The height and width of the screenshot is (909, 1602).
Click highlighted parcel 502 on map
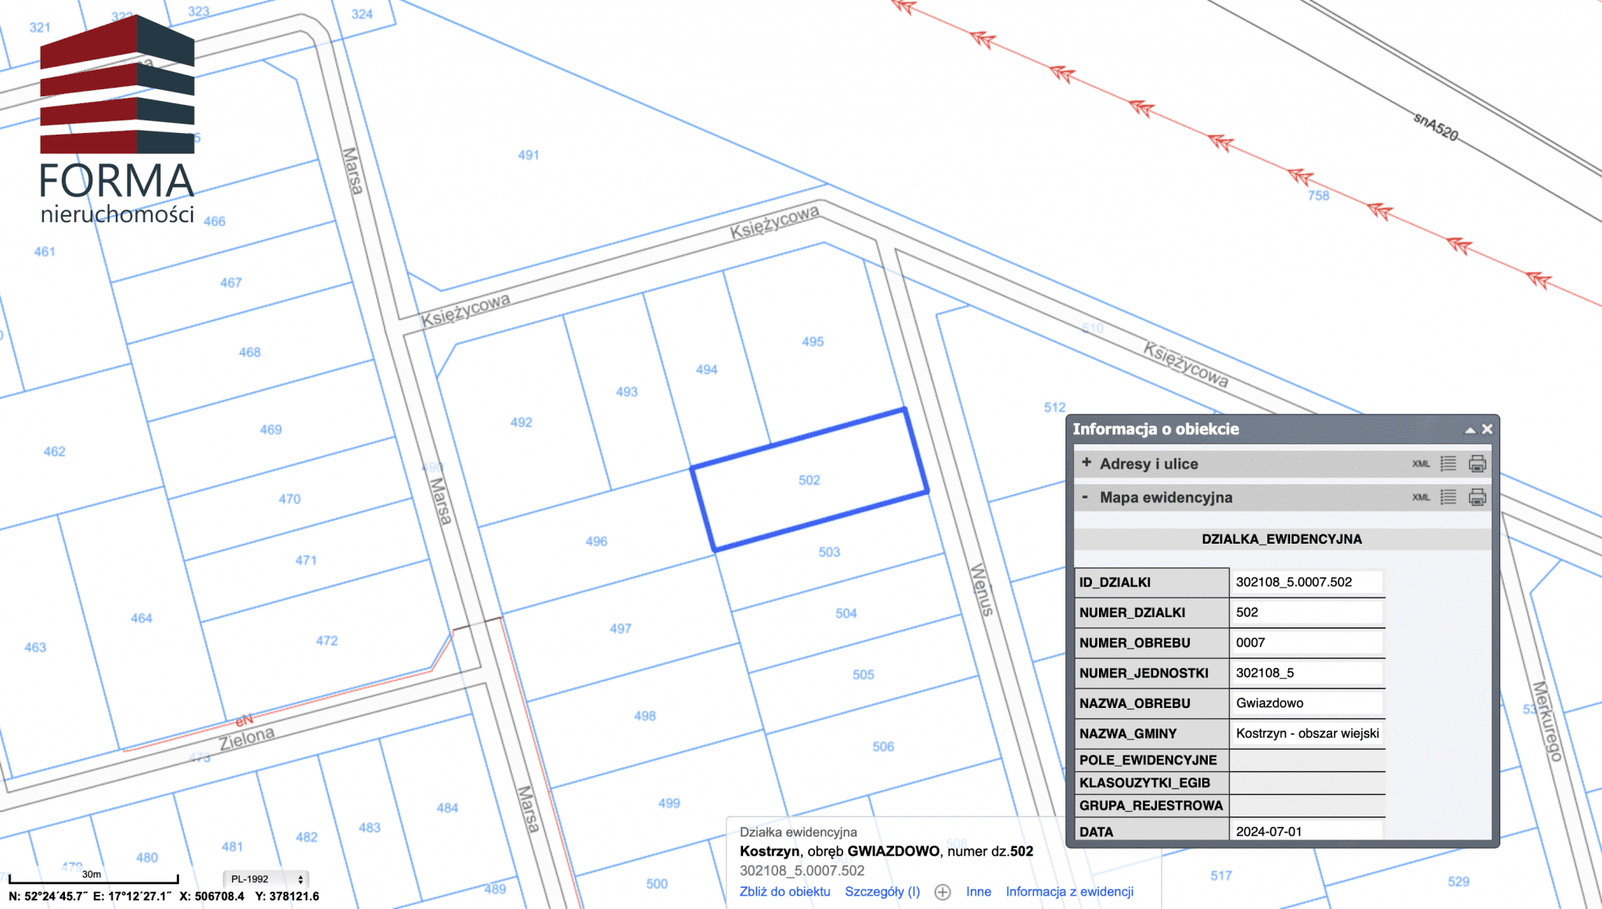click(810, 480)
